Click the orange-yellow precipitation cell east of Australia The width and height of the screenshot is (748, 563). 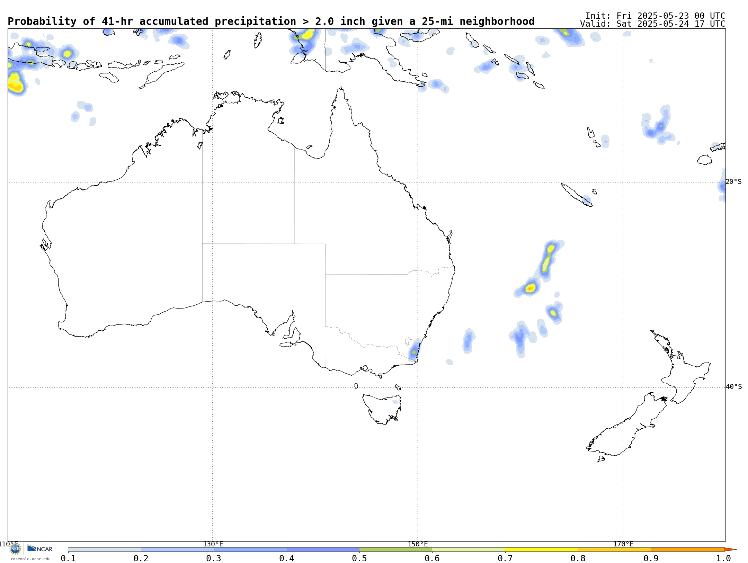pos(530,288)
